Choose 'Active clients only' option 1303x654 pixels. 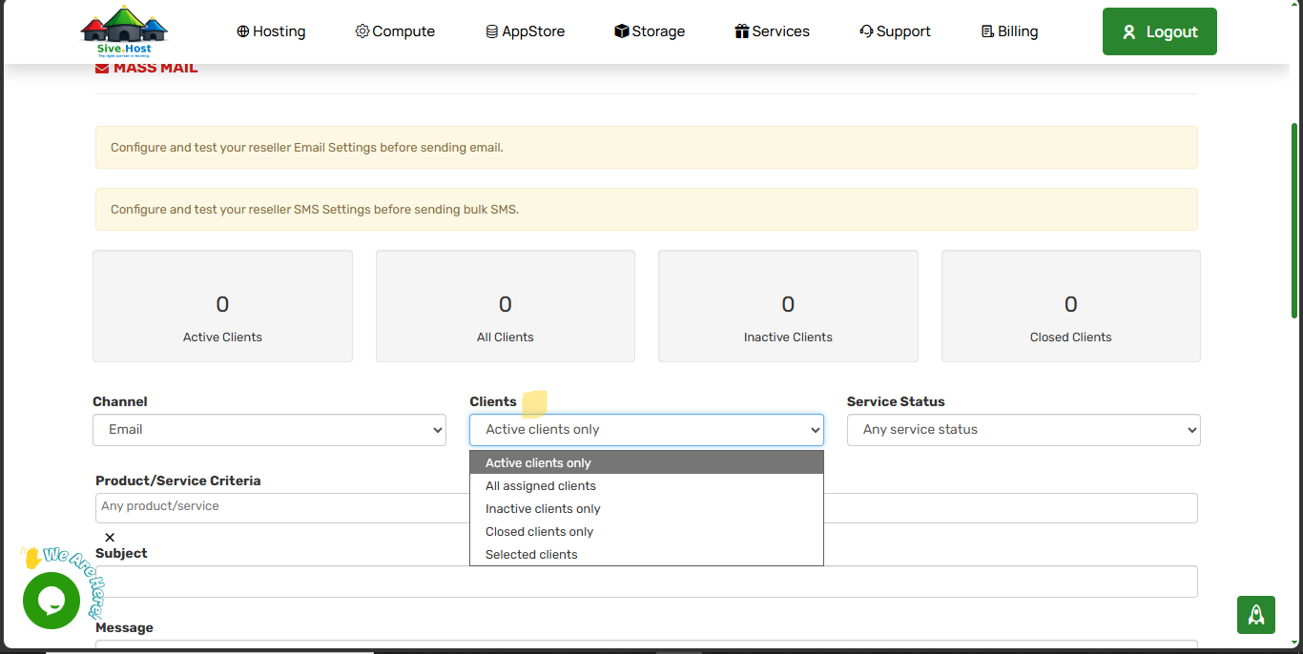point(647,462)
